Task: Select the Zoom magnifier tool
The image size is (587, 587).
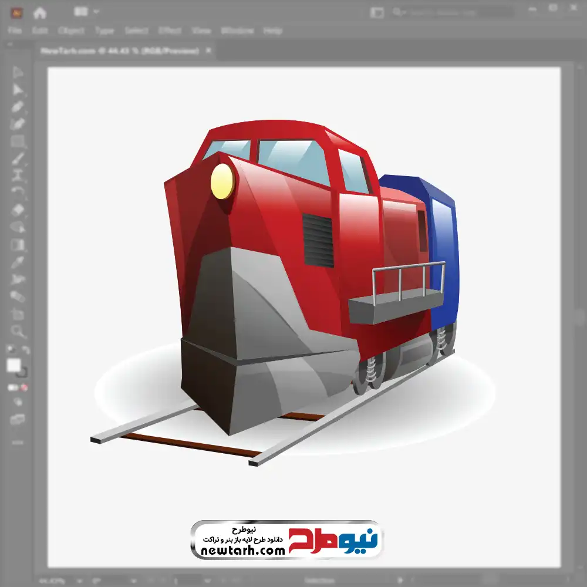Action: (x=18, y=331)
